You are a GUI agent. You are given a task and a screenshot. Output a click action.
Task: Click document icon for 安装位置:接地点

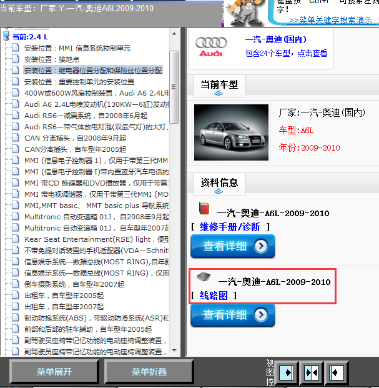[16, 59]
